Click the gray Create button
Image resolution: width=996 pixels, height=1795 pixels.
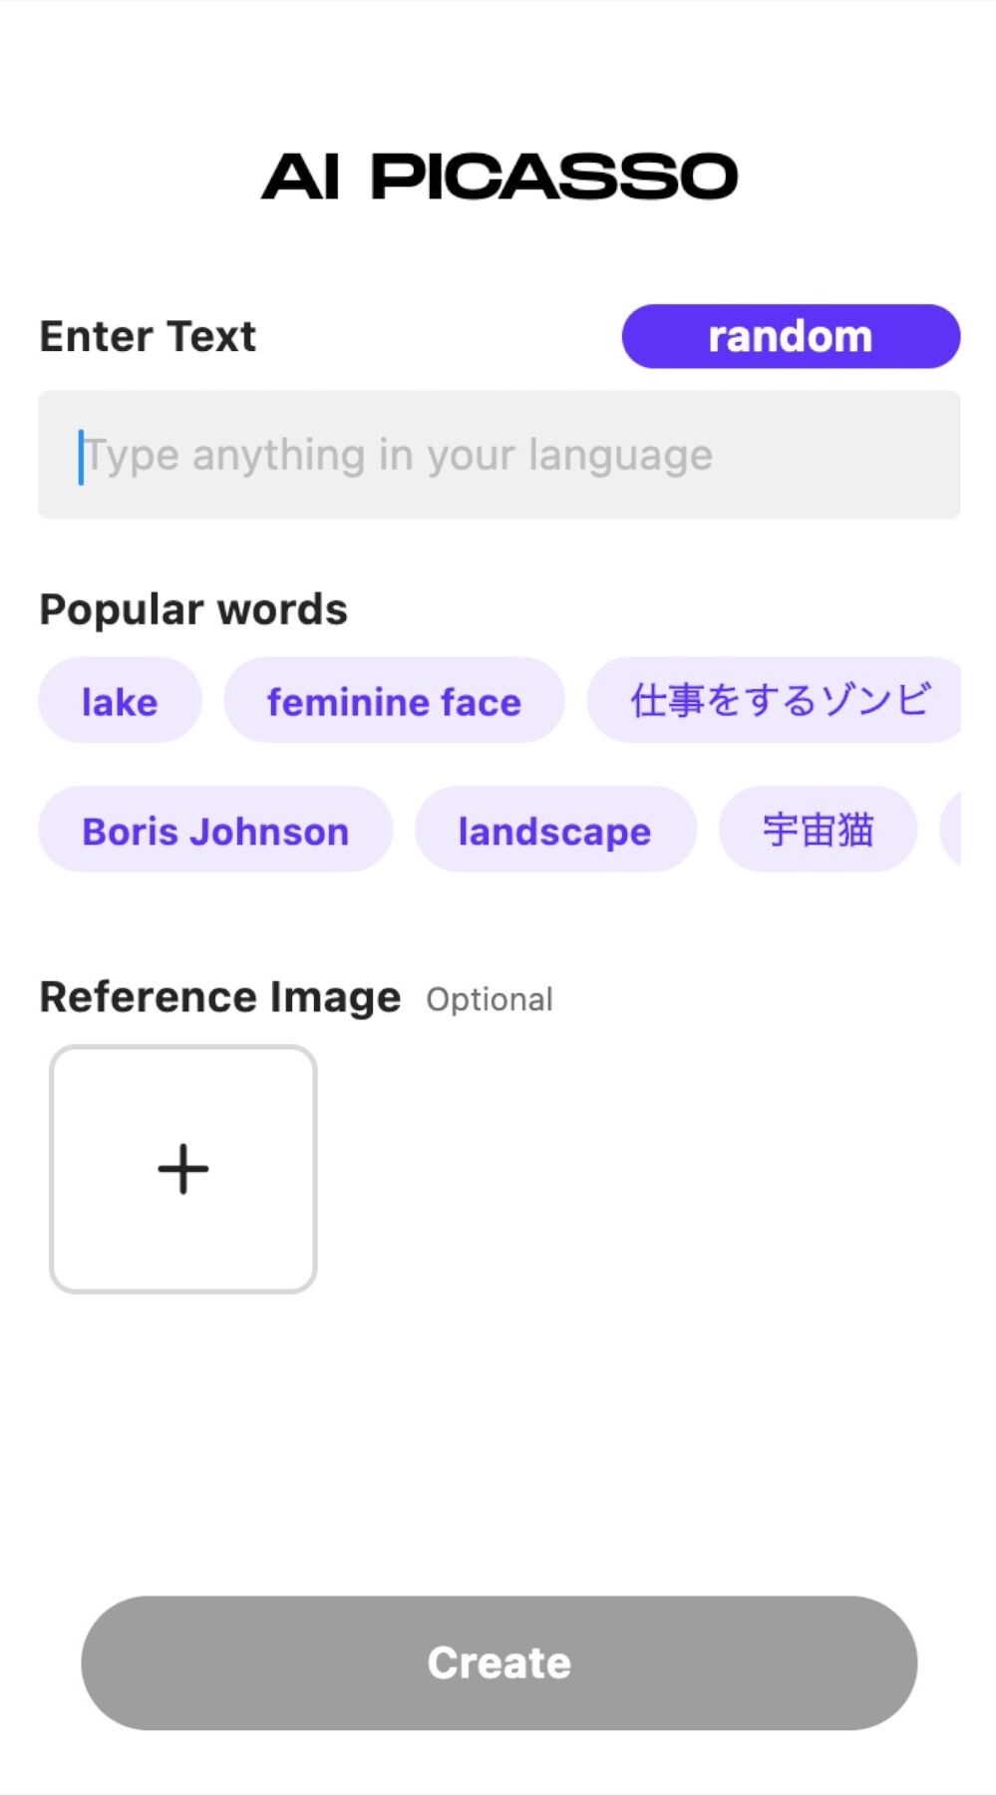(x=499, y=1662)
